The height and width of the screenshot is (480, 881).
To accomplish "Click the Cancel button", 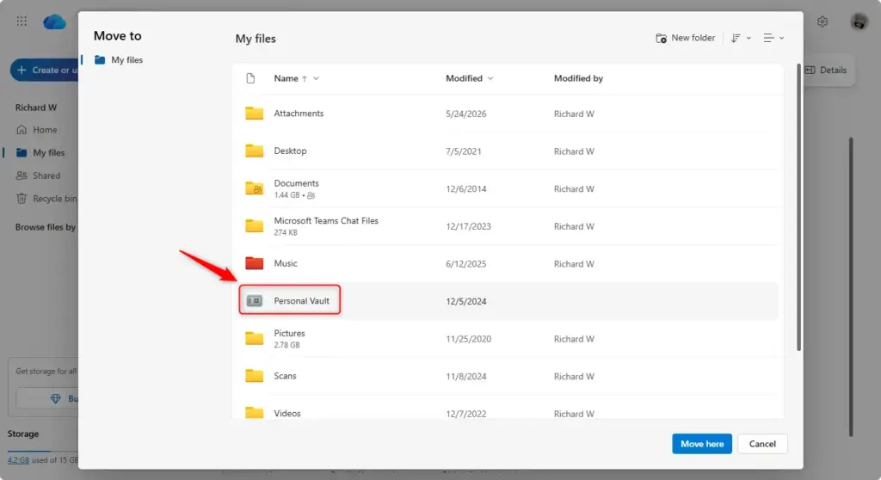I will [x=762, y=444].
